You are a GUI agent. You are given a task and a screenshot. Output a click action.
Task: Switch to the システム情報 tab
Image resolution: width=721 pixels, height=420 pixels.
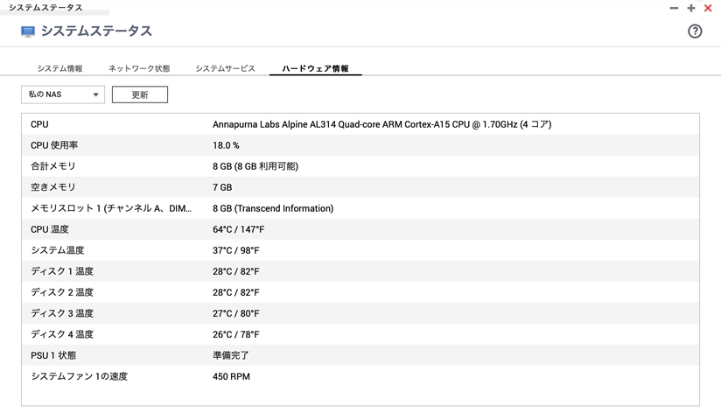click(59, 68)
